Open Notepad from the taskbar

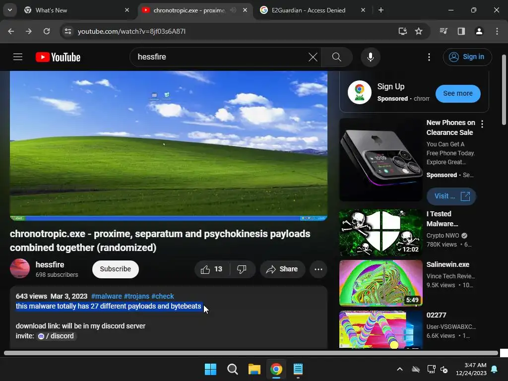pyautogui.click(x=298, y=369)
